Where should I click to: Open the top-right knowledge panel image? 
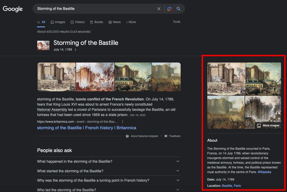(263, 79)
